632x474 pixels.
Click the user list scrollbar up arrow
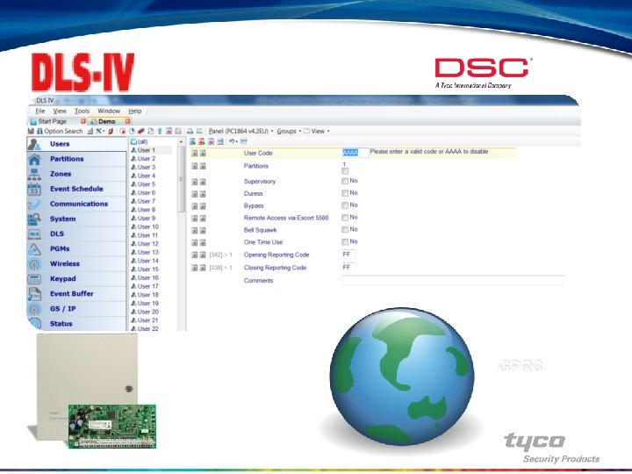point(181,142)
